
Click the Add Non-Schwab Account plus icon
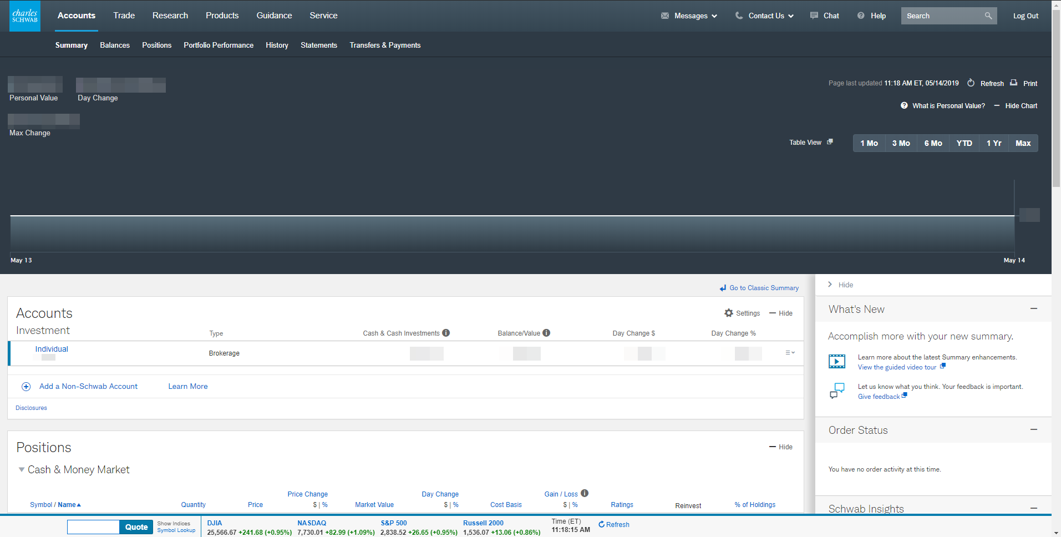tap(26, 387)
